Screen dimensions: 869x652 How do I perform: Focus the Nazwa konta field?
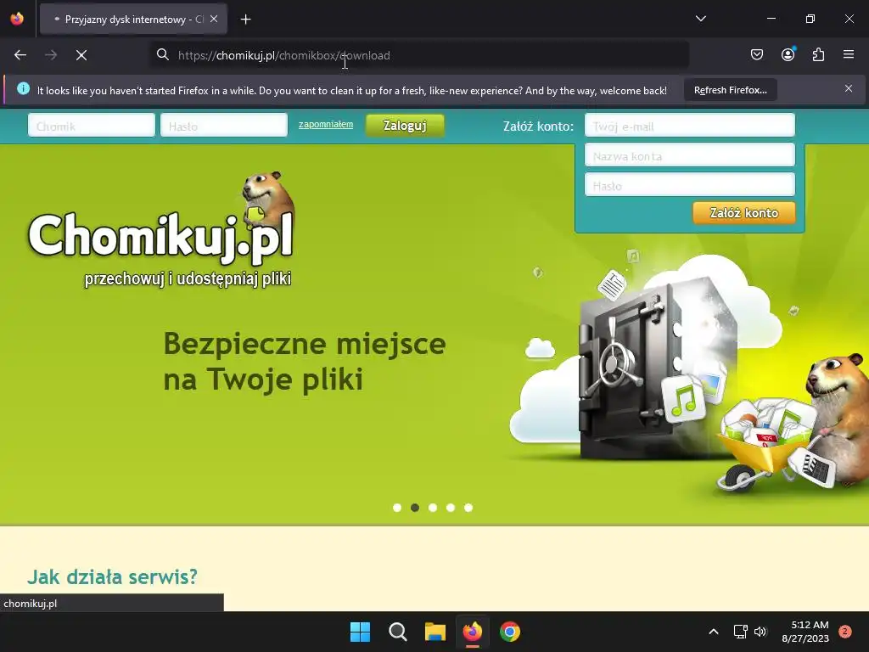pos(689,155)
